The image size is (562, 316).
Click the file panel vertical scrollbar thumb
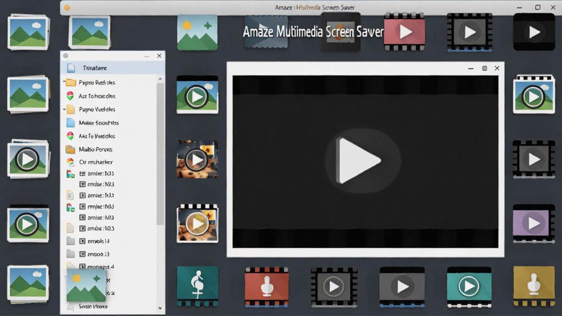tap(160, 154)
